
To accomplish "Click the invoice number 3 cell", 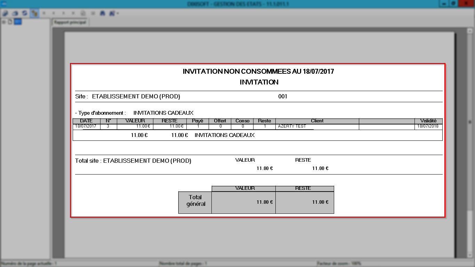I will pos(108,127).
